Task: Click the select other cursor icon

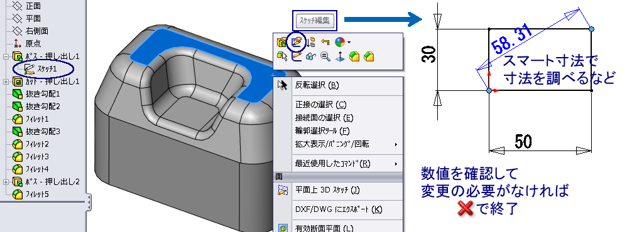Action: pos(282,56)
